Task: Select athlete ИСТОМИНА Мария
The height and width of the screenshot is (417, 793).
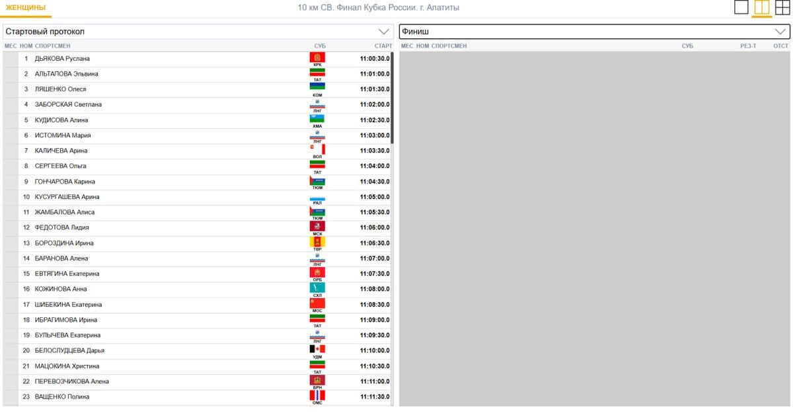Action: click(x=63, y=135)
